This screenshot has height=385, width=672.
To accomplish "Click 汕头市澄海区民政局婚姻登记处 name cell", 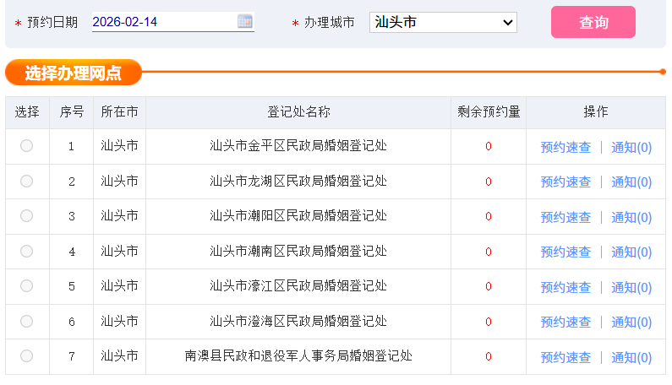I will click(x=298, y=321).
